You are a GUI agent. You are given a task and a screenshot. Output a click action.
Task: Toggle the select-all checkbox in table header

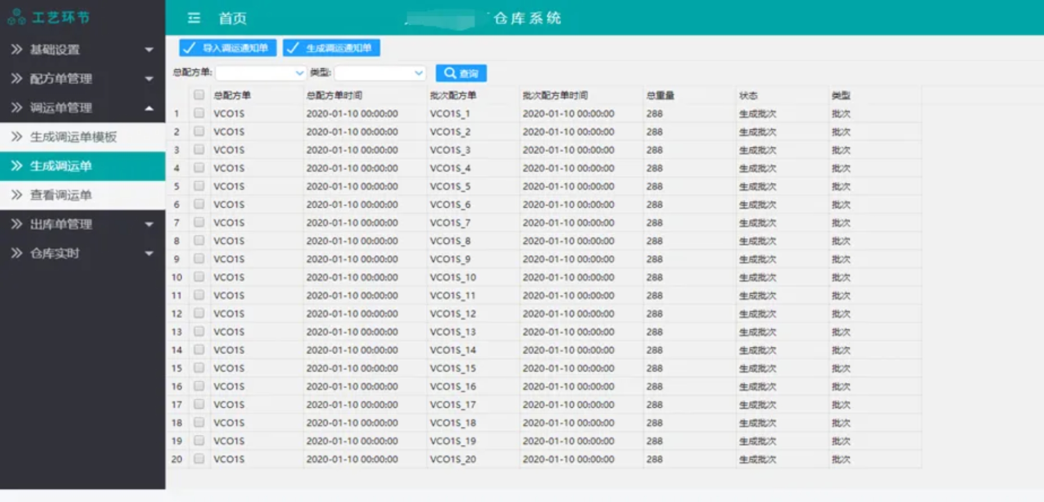point(199,95)
